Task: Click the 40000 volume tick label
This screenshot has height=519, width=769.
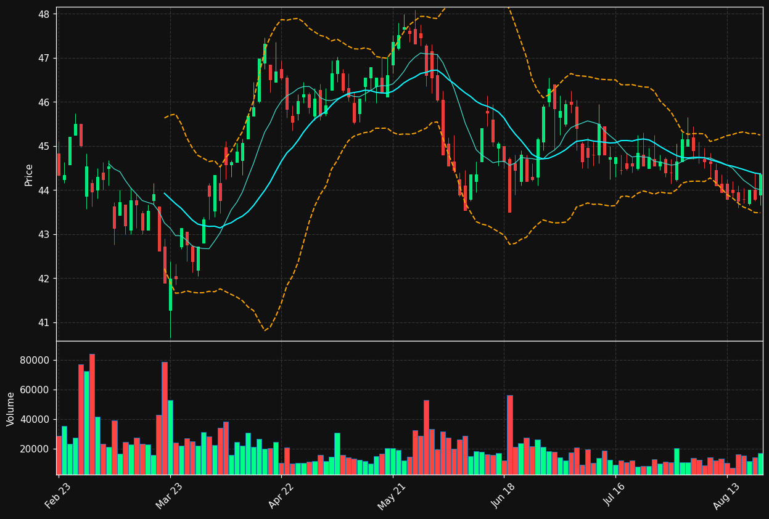Action: click(36, 420)
